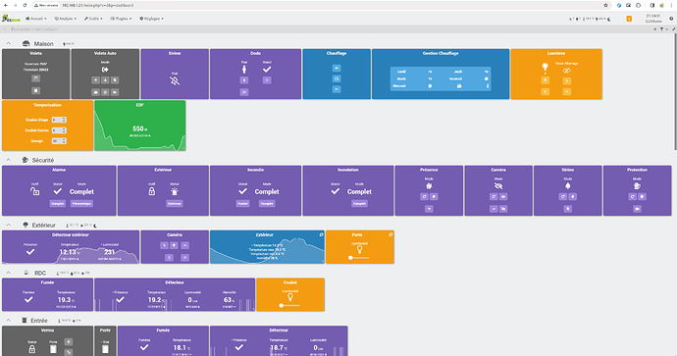677x356 pixels.
Task: Click the bottom button in Sécurité Sirène tile
Action: pos(568,209)
